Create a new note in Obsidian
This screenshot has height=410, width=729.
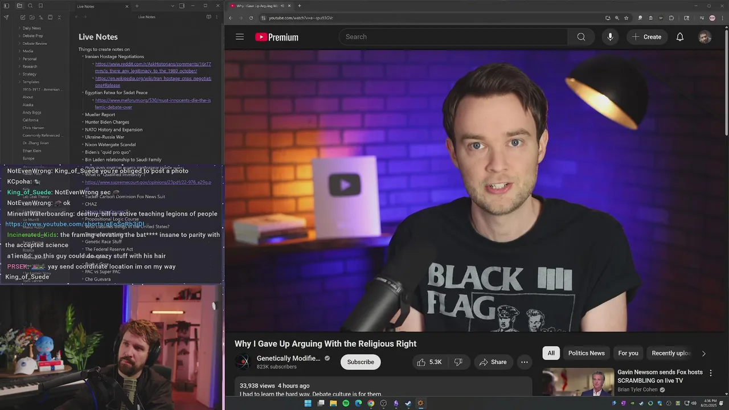tap(23, 17)
